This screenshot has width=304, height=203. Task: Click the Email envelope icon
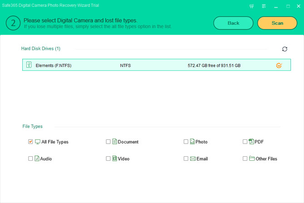pos(193,159)
